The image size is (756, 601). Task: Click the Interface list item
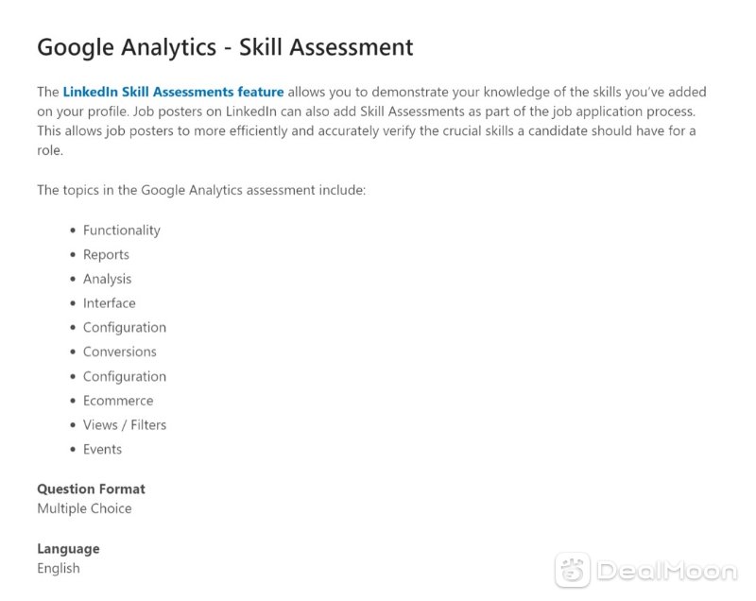(109, 303)
